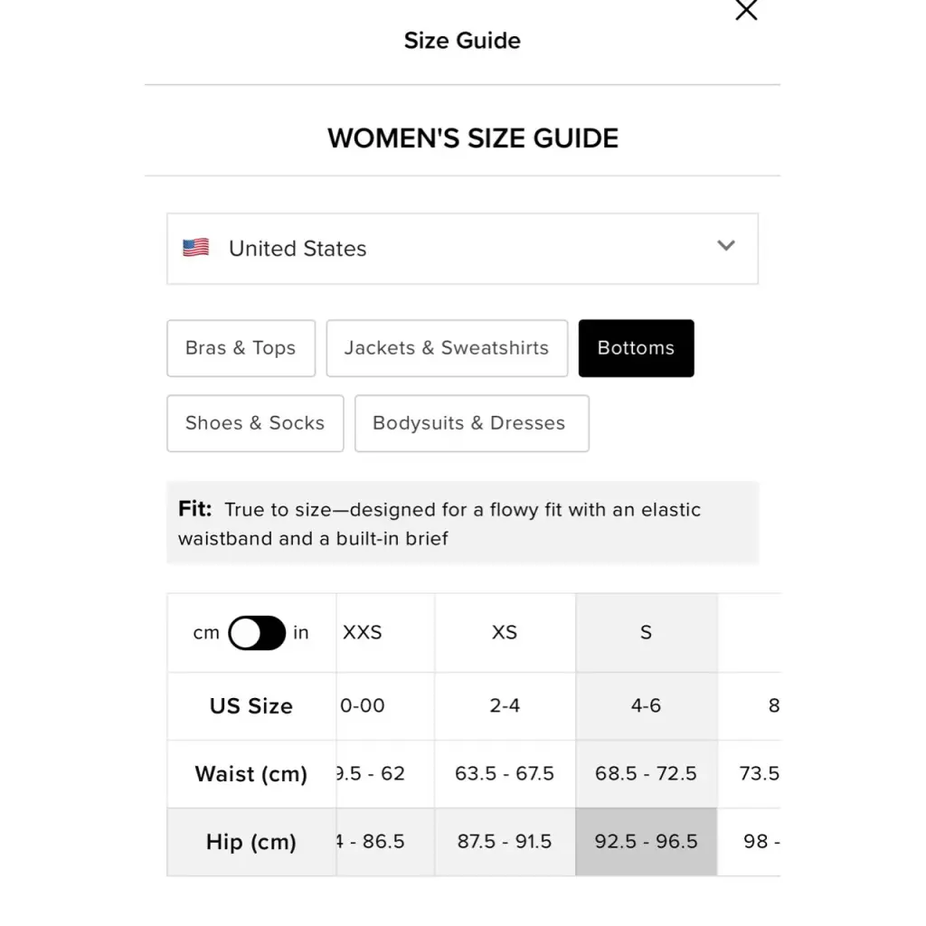Open the Shoes & Socks tab

[255, 423]
